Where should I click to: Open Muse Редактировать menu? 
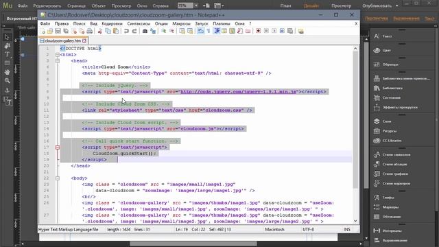47,6
